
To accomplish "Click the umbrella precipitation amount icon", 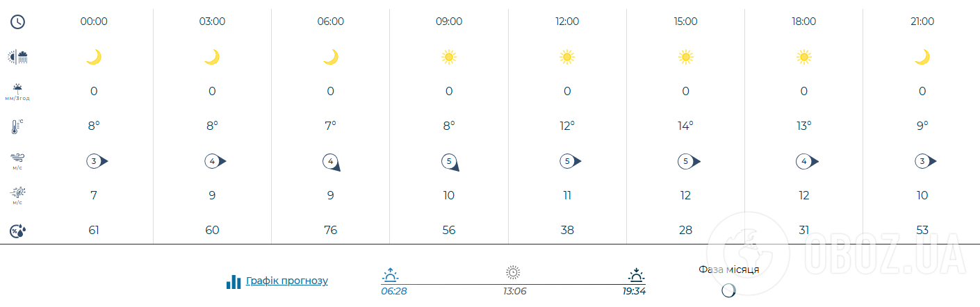I will tap(18, 91).
